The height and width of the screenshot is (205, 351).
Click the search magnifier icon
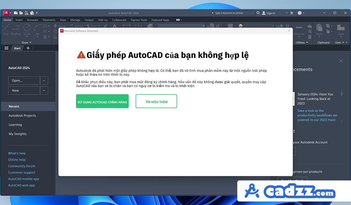258,13
